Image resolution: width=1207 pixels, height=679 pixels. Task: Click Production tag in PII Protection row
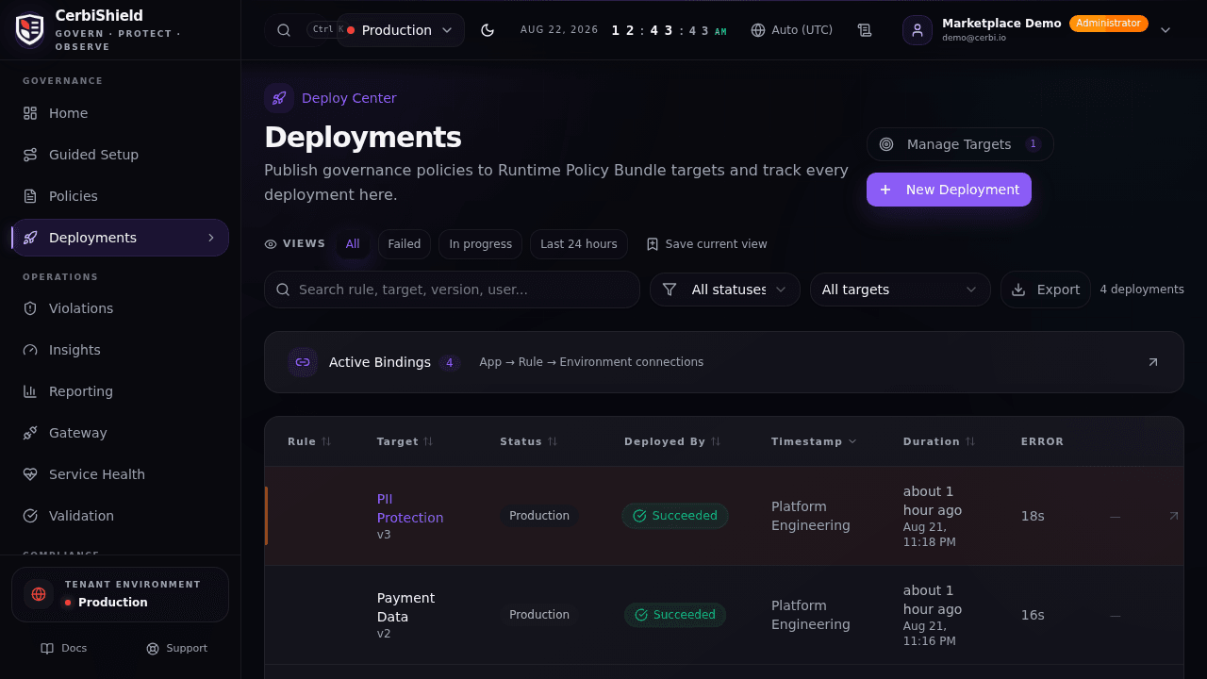click(539, 516)
